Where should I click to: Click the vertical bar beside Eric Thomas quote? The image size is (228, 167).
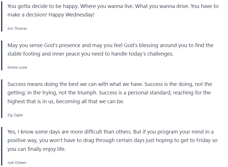point(2,16)
